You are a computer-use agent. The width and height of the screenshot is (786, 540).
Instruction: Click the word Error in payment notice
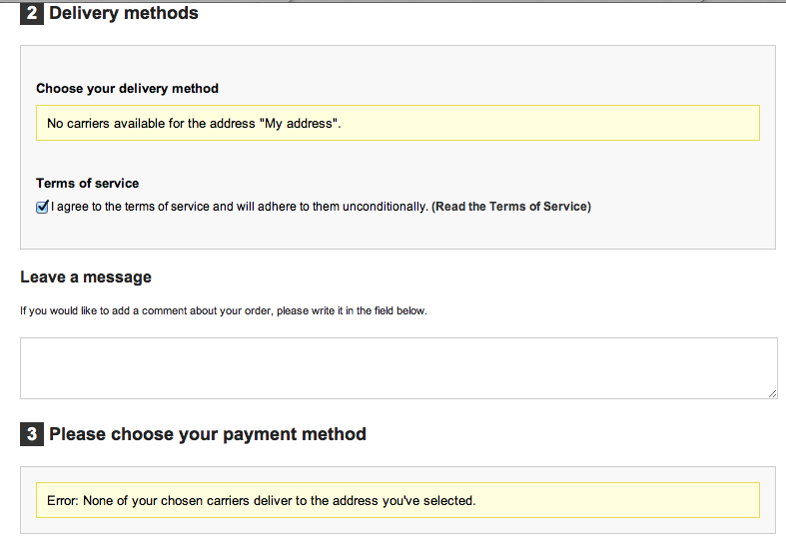[x=63, y=500]
